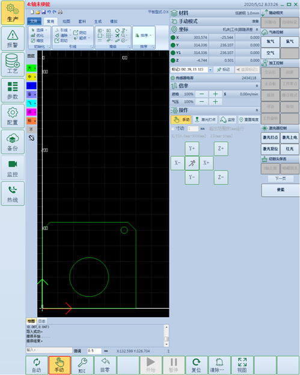Open the 备份 backup cloud icon
The width and height of the screenshot is (300, 375).
13,142
